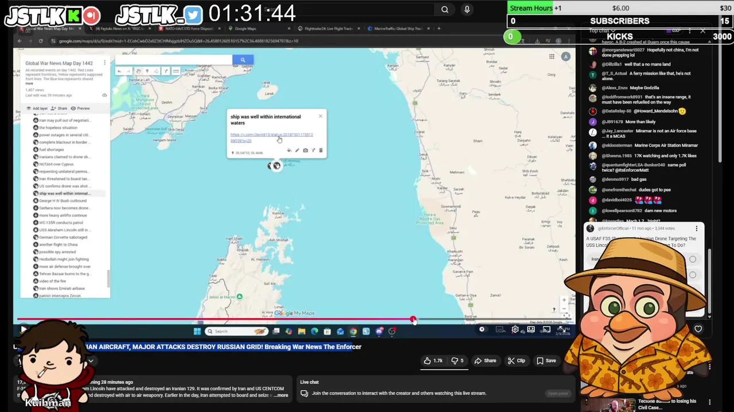This screenshot has width=734, height=412.
Task: Choose the Draw a line tool
Action: pos(156,71)
